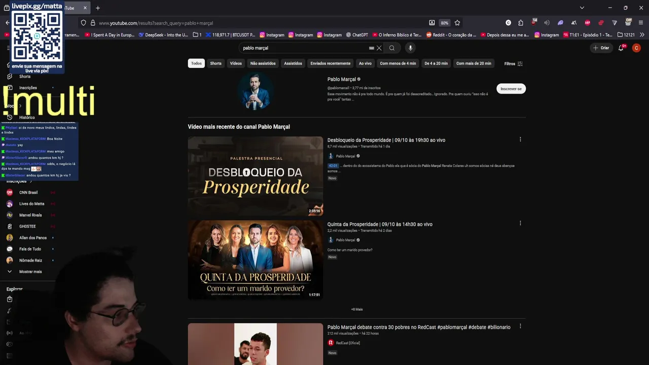Click the Inscrever-se subscribe button
Viewport: 649px width, 365px height.
[511, 89]
